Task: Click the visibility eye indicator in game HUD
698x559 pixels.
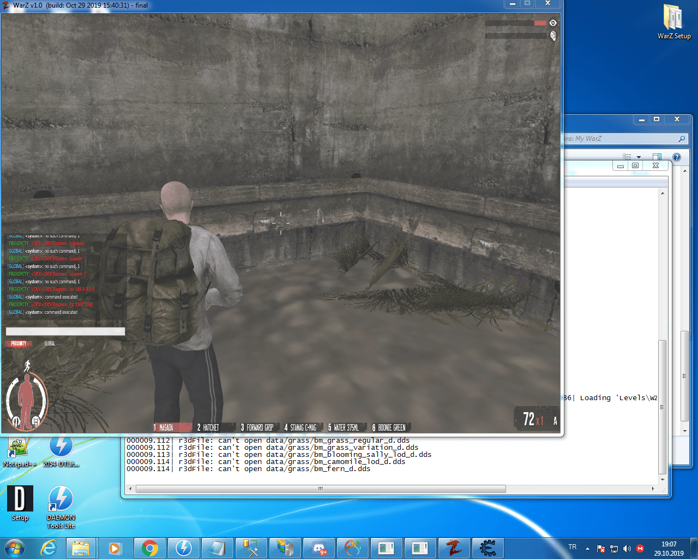Action: 553,23
